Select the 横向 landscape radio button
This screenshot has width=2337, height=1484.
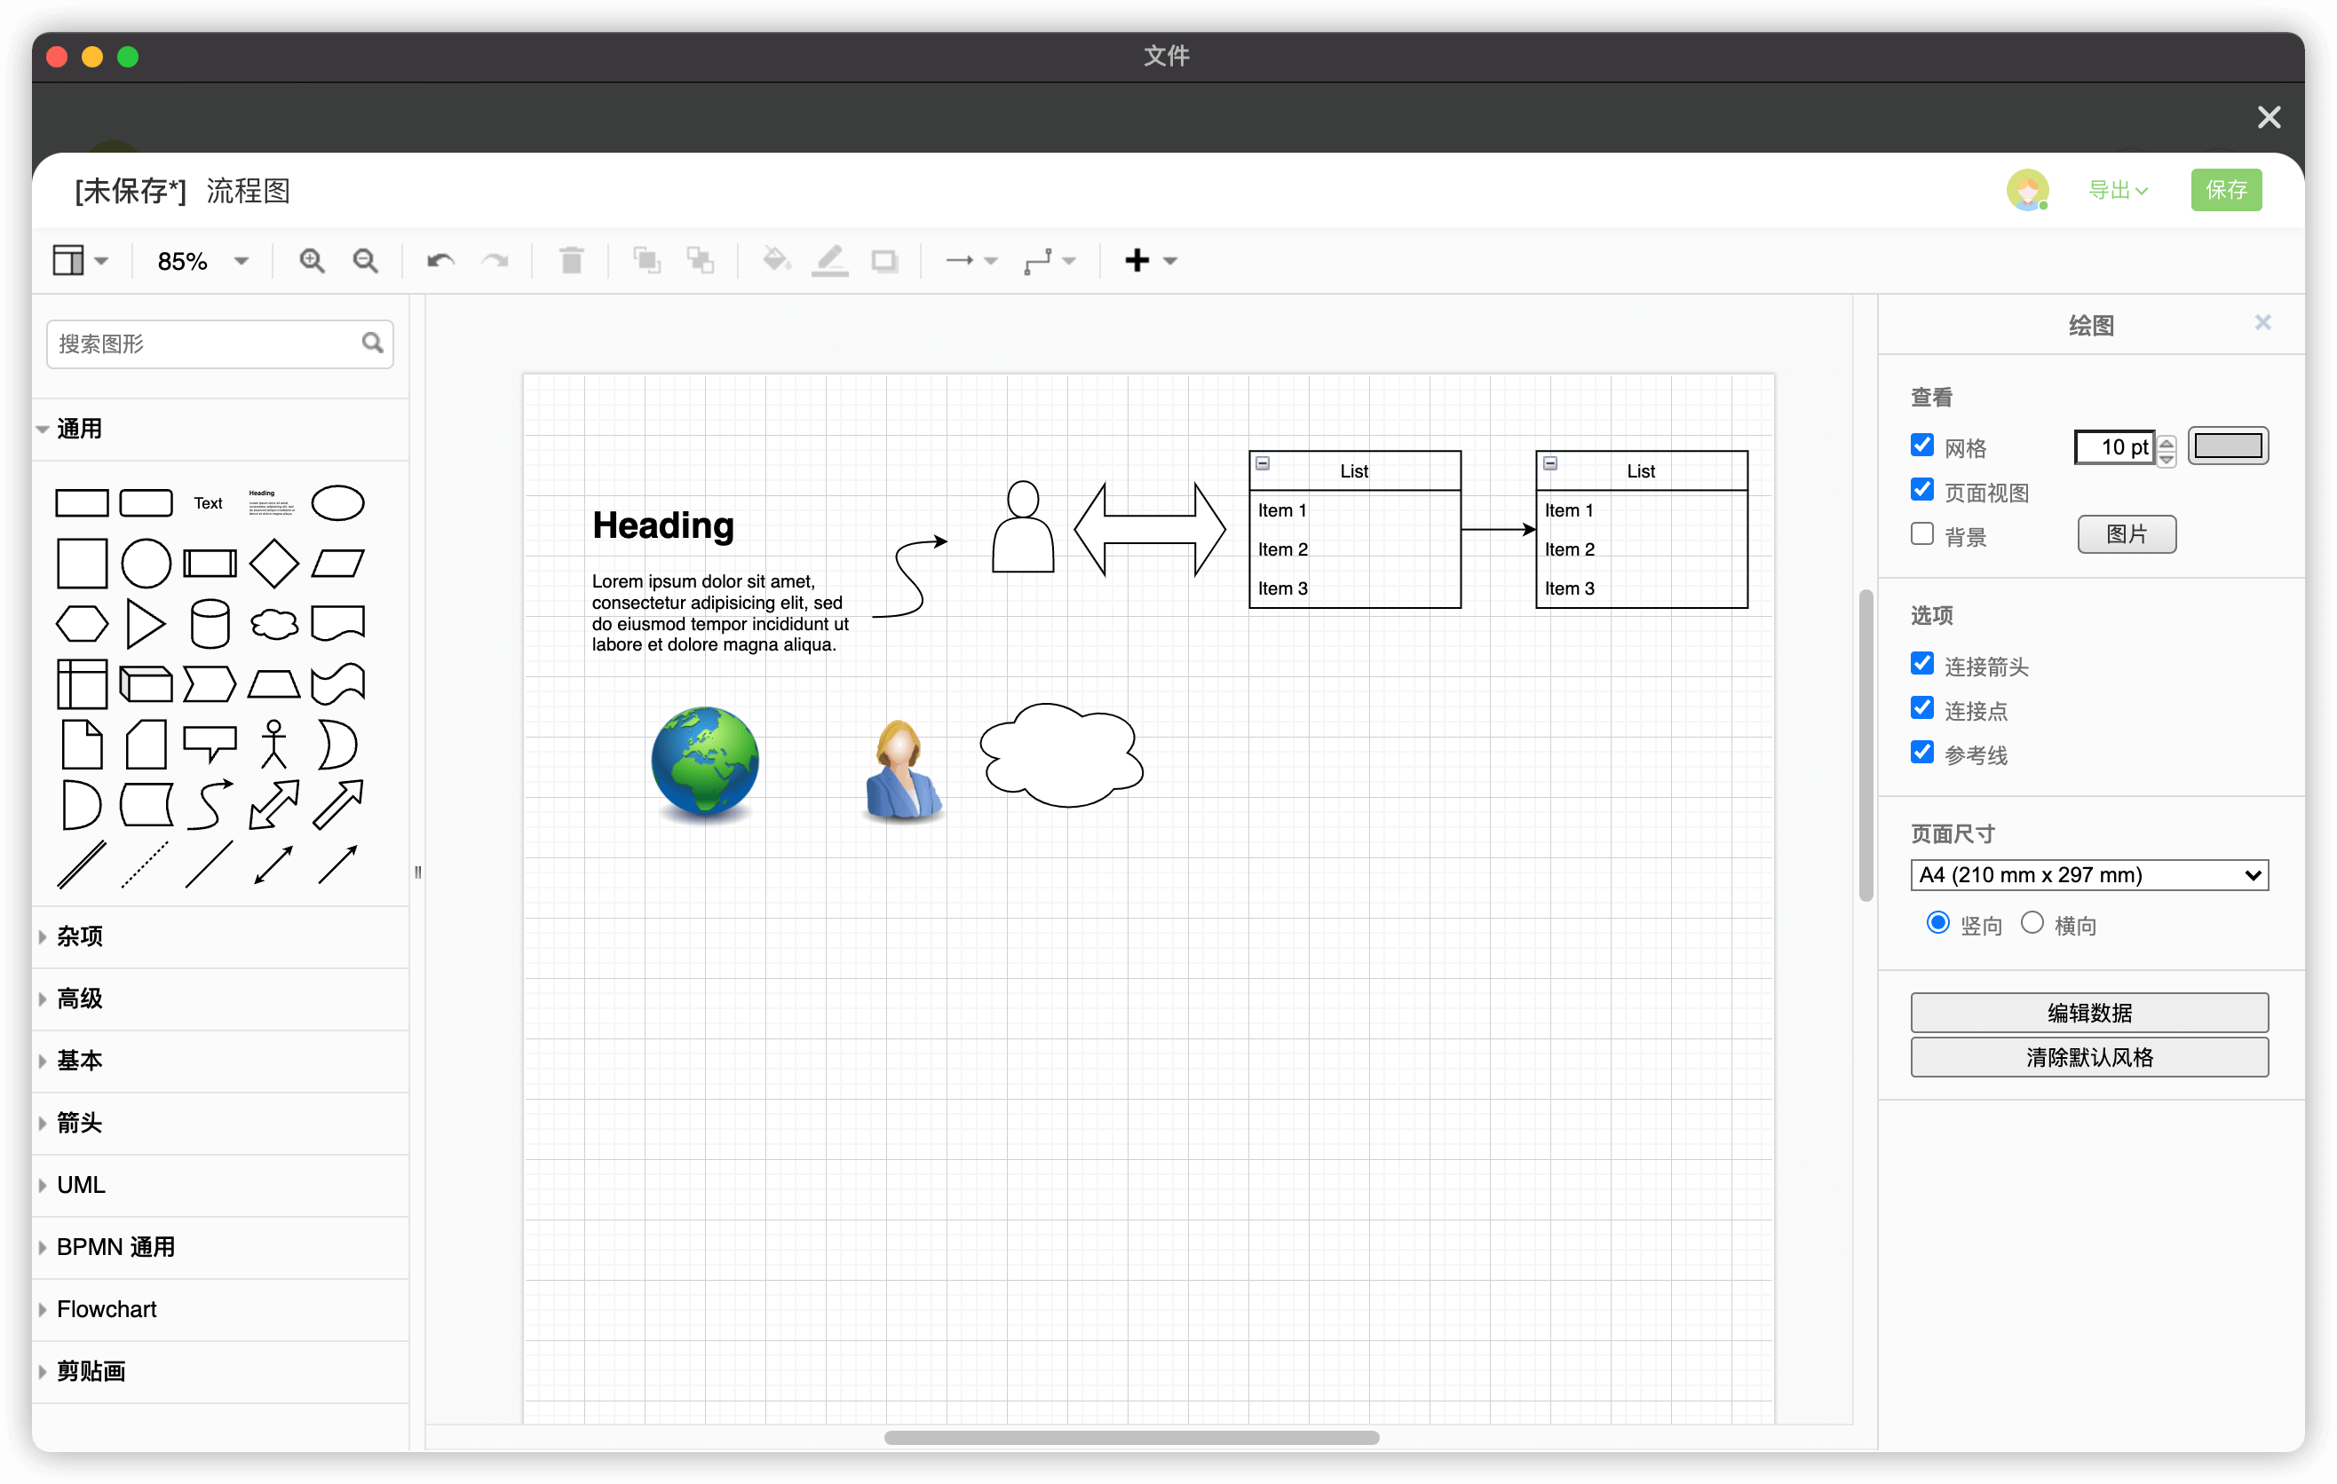[2032, 923]
